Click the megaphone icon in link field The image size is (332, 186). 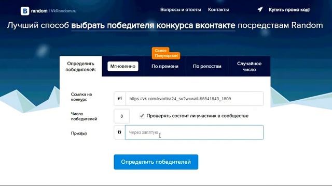point(120,99)
